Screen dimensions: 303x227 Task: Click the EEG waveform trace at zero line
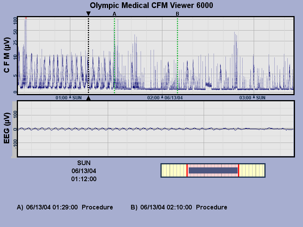[156, 129]
